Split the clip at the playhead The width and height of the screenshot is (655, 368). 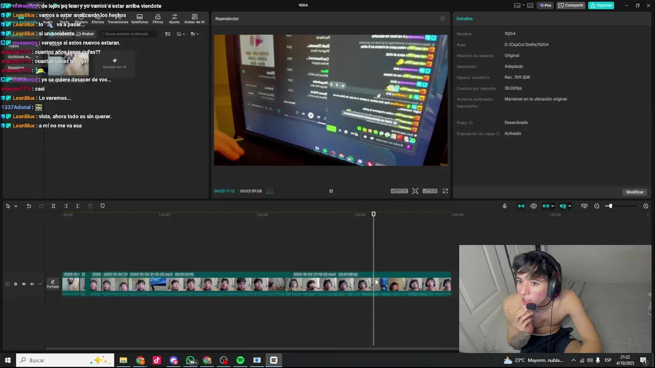point(53,206)
